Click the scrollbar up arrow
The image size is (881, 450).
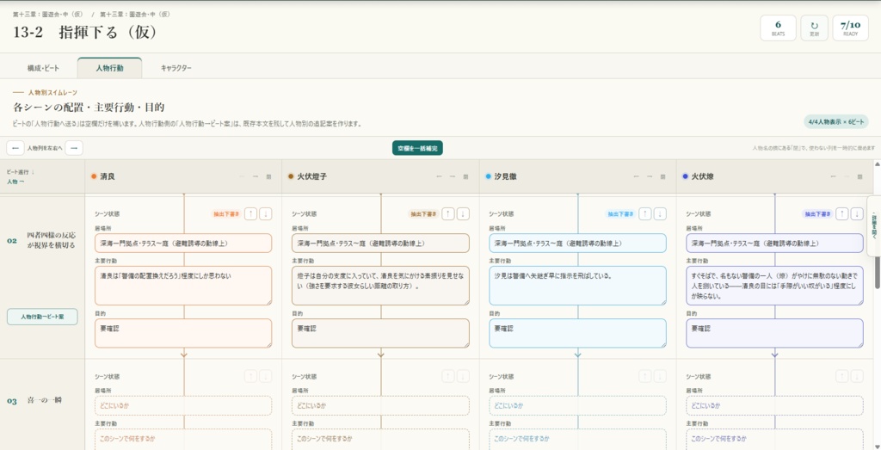(x=878, y=164)
